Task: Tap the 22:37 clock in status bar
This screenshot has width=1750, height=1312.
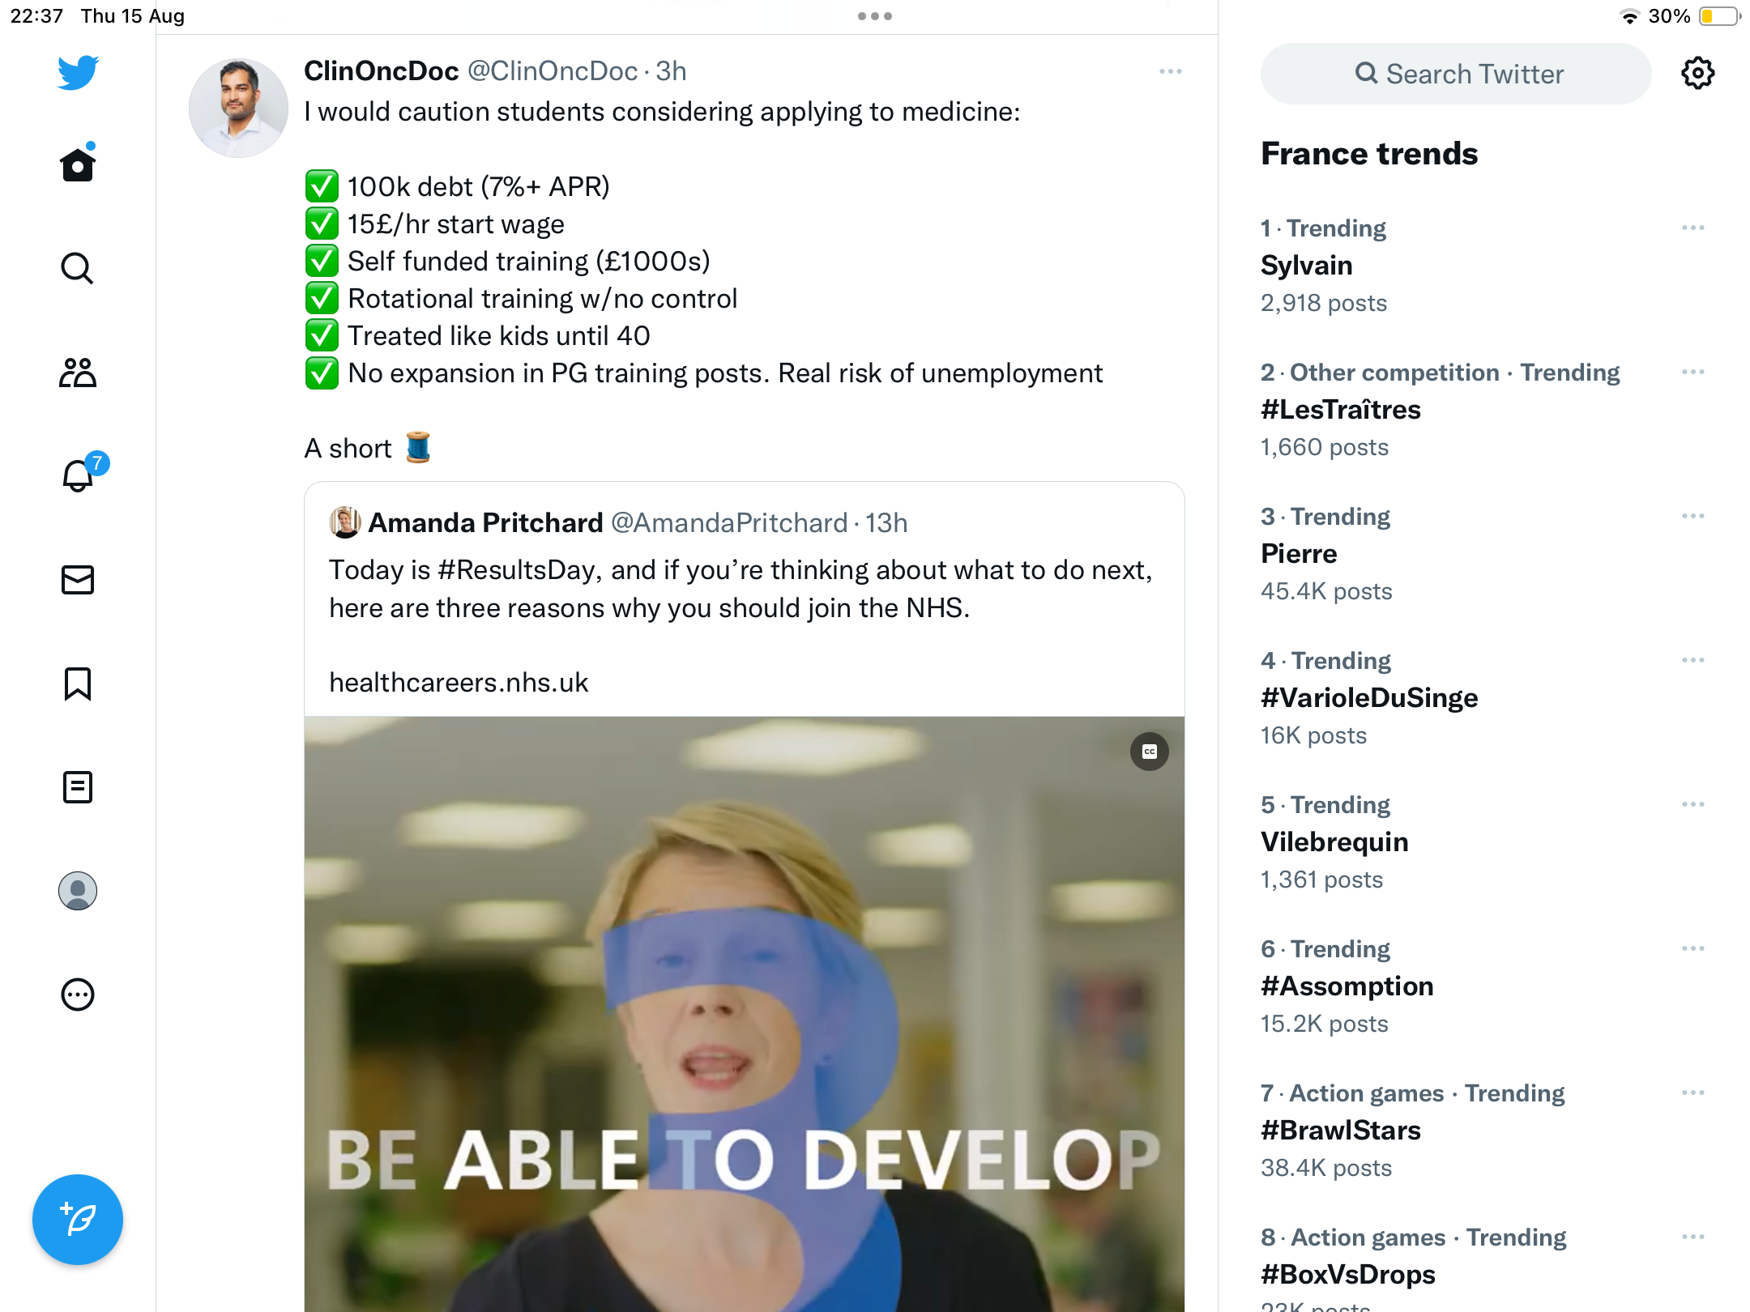Action: [36, 16]
